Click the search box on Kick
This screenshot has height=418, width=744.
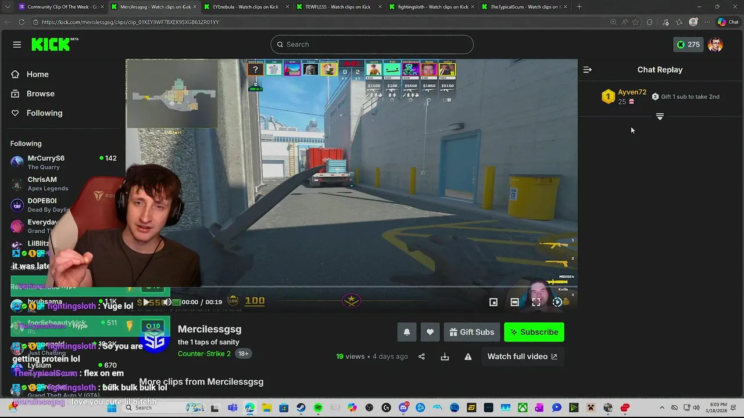click(372, 44)
